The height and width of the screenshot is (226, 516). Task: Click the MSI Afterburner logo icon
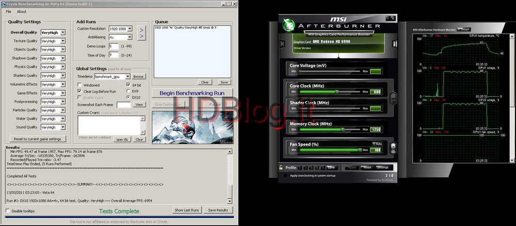click(x=289, y=24)
